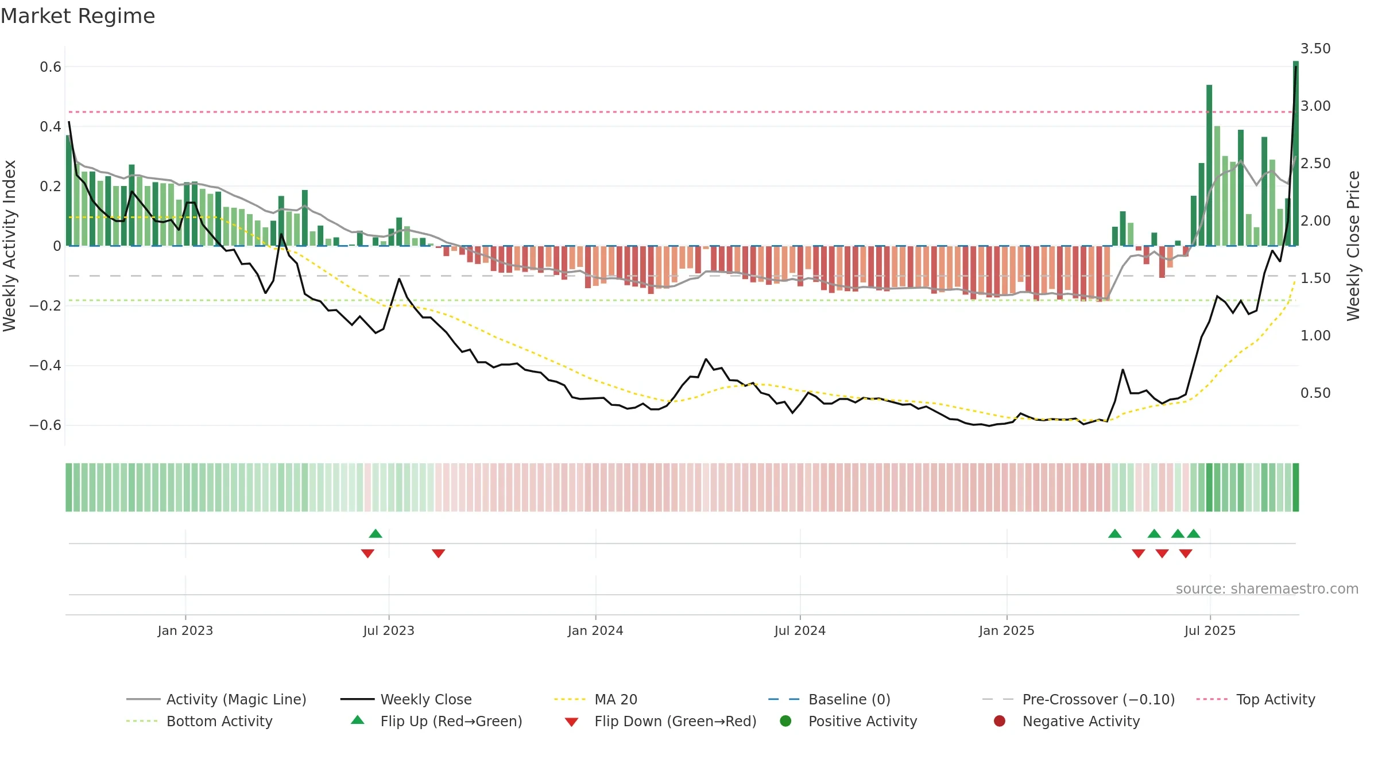The width and height of the screenshot is (1378, 775).
Task: Click the Jan 2024 axis label
Action: pyautogui.click(x=595, y=630)
